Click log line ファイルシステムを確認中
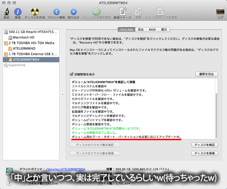The width and height of the screenshot is (227, 189). coord(89,86)
